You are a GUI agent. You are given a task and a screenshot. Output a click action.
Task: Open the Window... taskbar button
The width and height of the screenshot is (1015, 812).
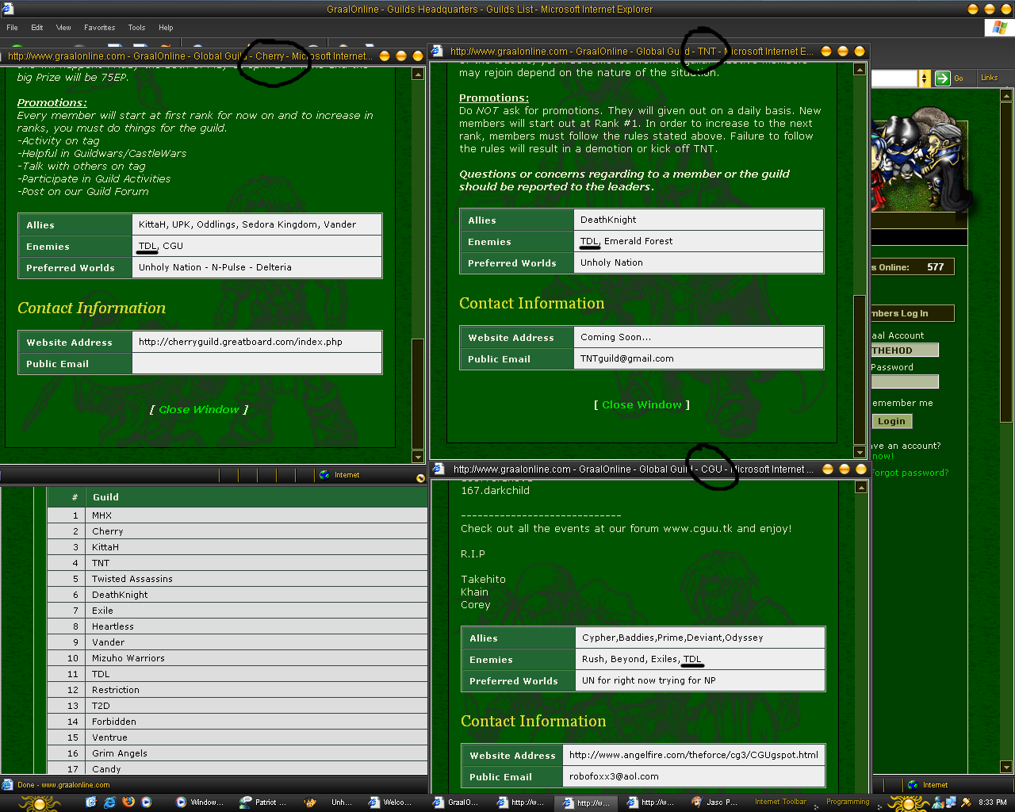(x=201, y=802)
